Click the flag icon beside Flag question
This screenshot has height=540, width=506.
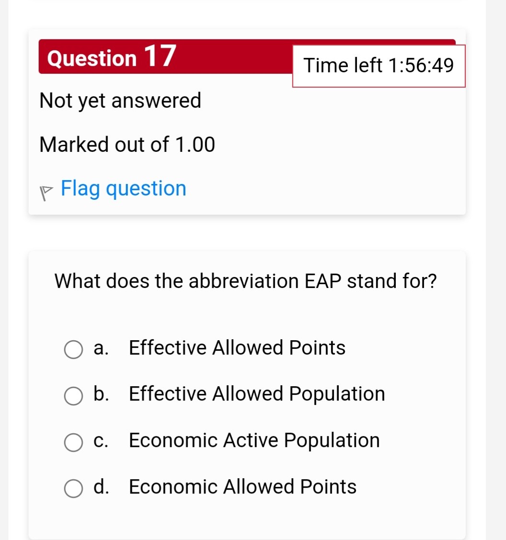coord(46,192)
